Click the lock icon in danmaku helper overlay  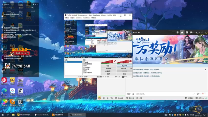(x=34, y=4)
